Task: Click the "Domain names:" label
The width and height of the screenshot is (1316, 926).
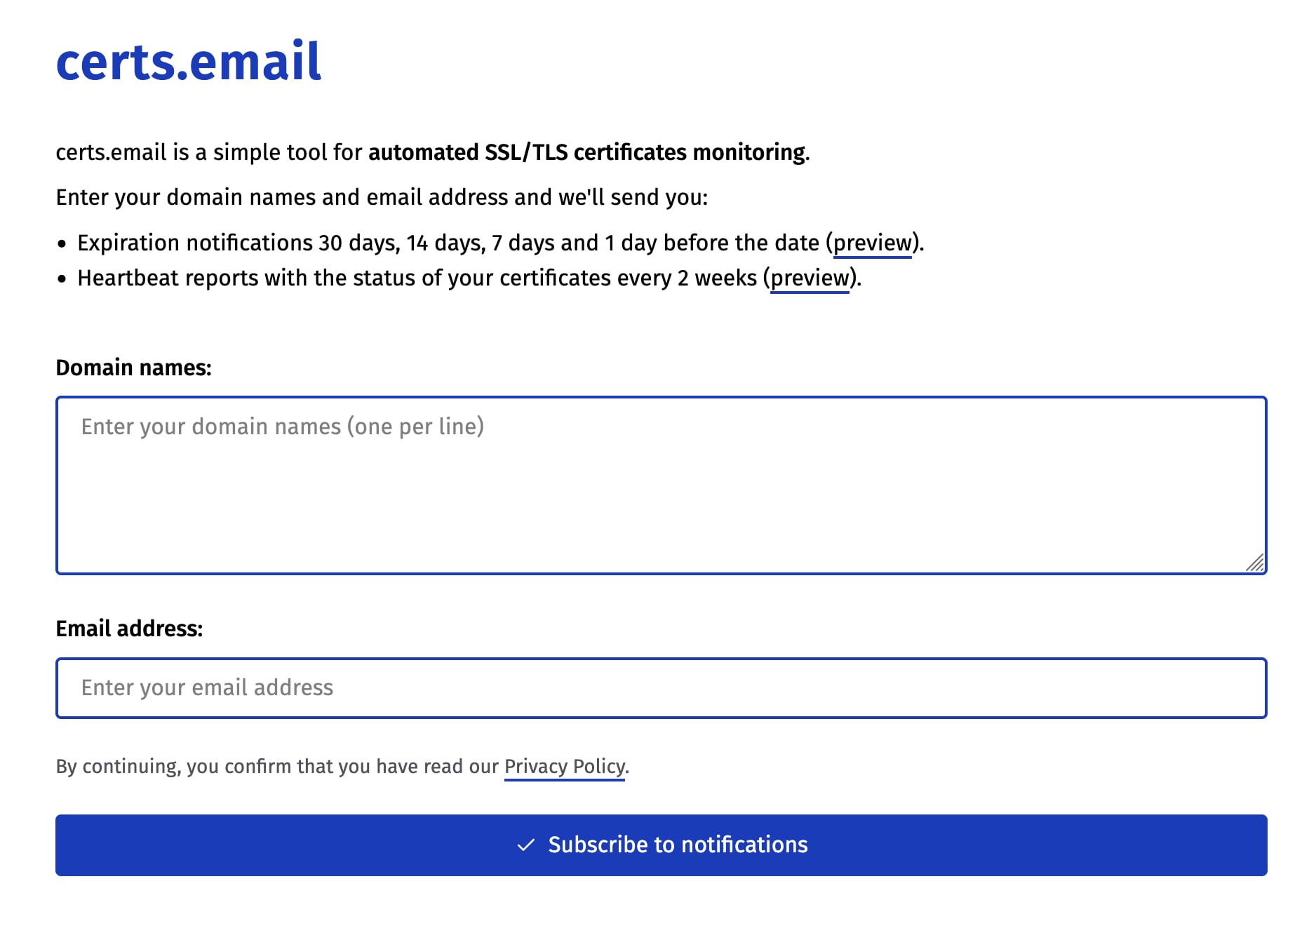Action: pyautogui.click(x=133, y=368)
